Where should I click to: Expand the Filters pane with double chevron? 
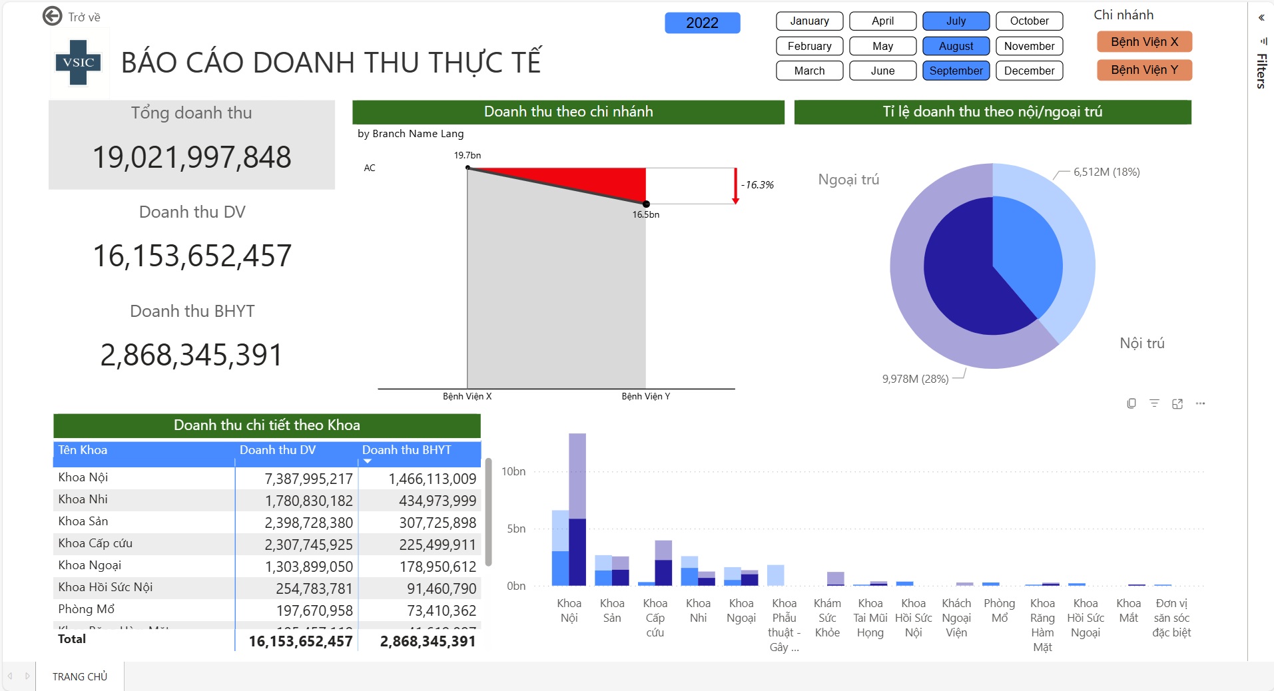tap(1261, 18)
